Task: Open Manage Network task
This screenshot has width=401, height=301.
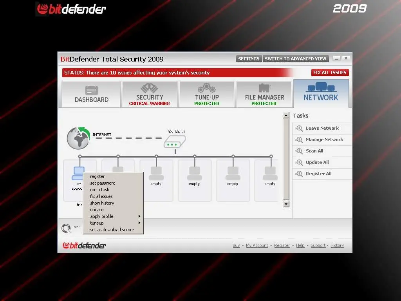Action: [x=322, y=140]
